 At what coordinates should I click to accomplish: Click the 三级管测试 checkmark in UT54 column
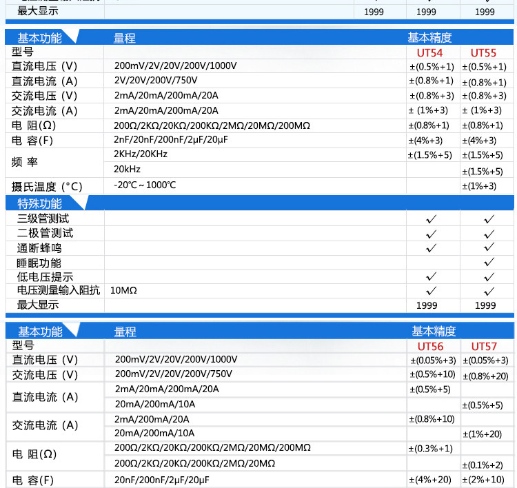431,219
